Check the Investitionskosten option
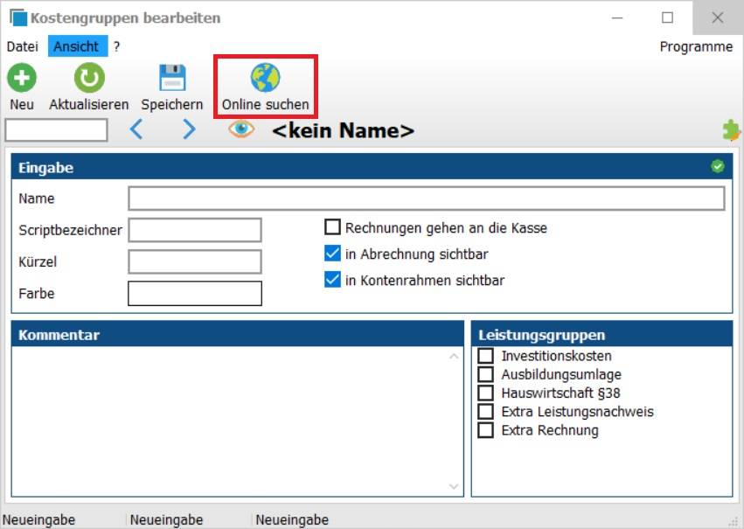 point(486,356)
